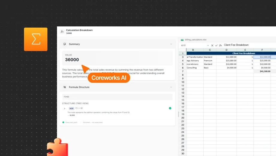Select the billing_calculators.xlsx file tab
The image size is (276, 156).
coord(196,40)
